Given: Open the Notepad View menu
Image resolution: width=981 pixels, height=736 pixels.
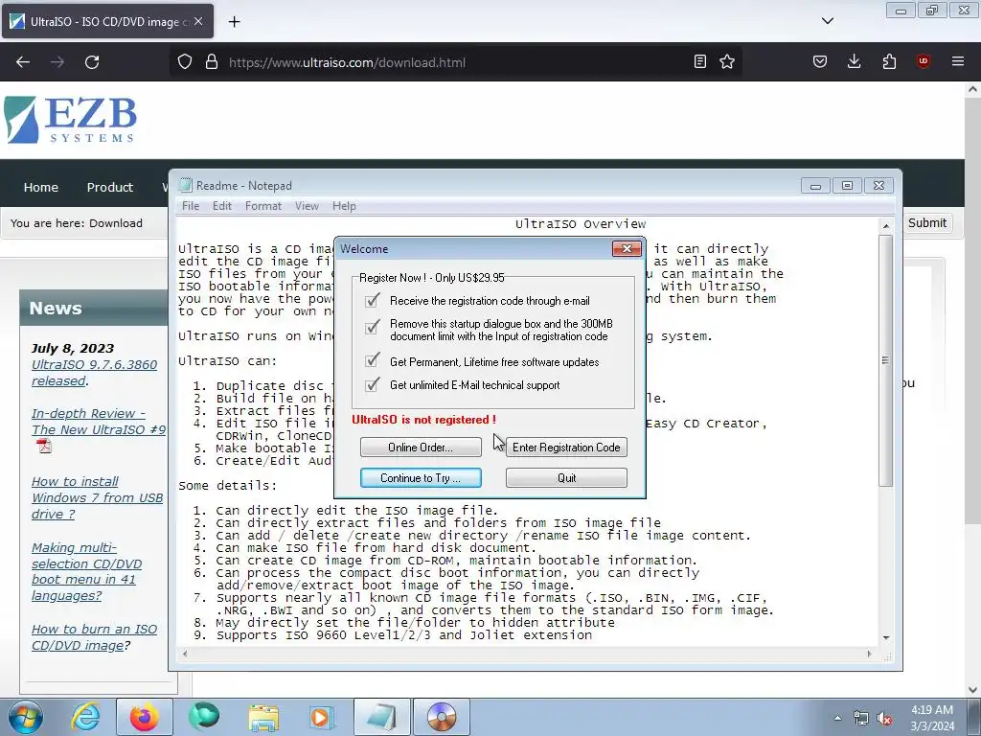Looking at the screenshot, I should point(307,206).
